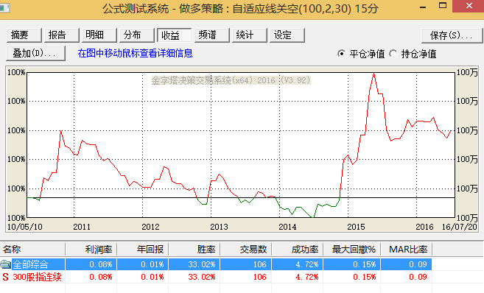Click the application icon in title bar

(4, 7)
